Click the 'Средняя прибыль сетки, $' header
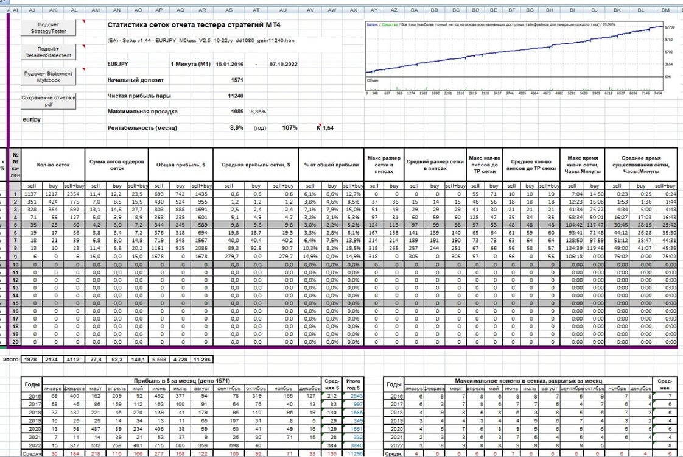 pyautogui.click(x=256, y=165)
